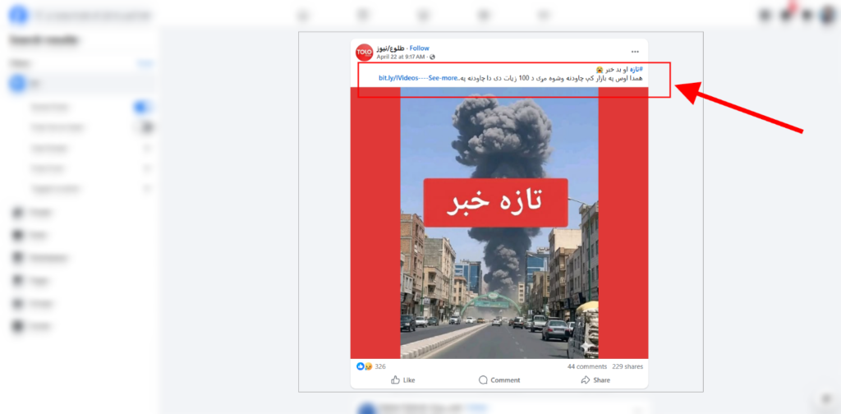
Task: Turn off the blue enabled filter switch
Action: coord(142,108)
